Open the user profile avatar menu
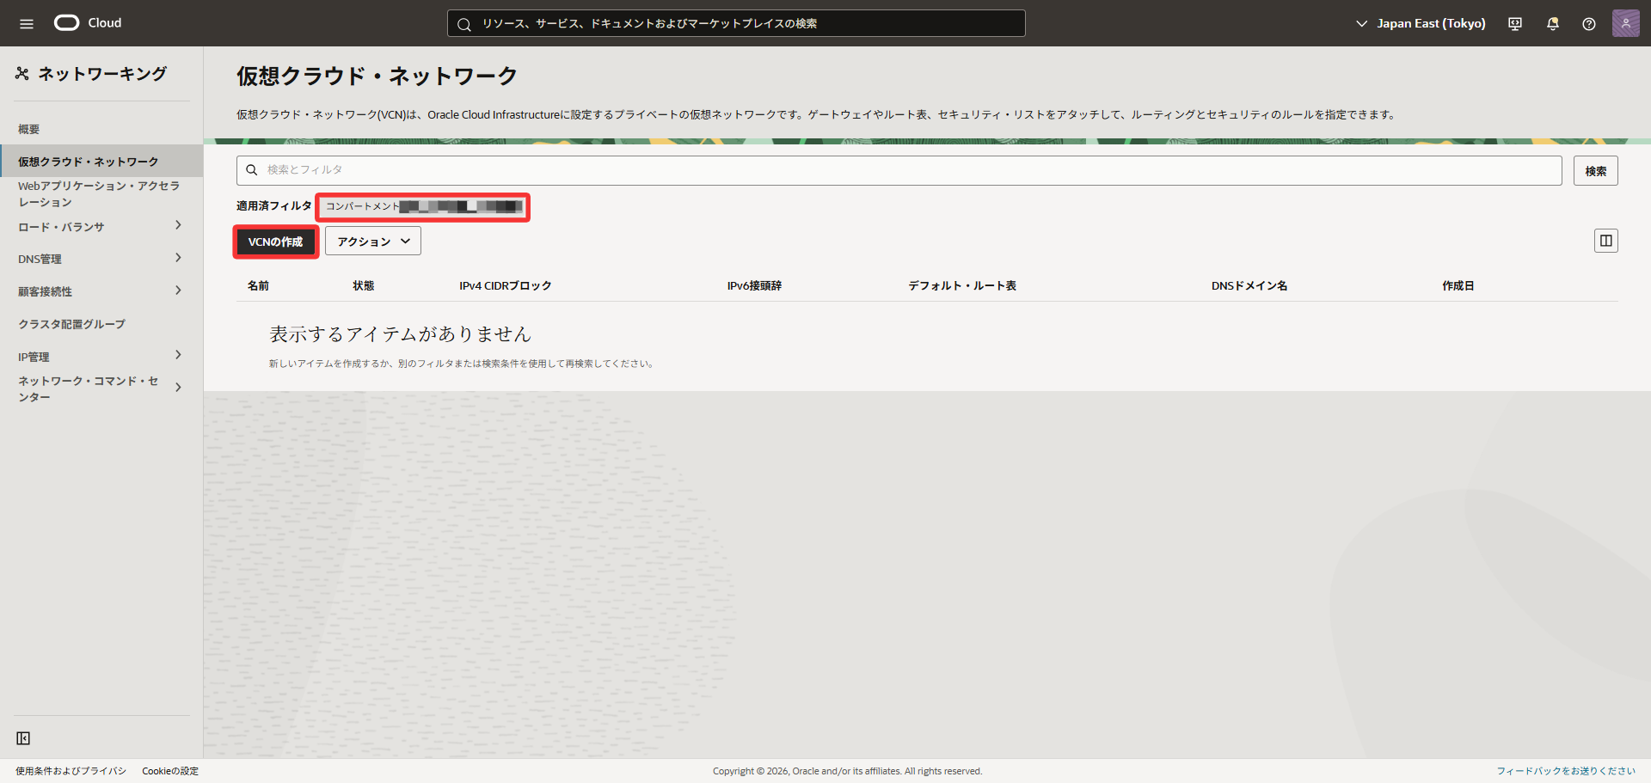 point(1626,23)
